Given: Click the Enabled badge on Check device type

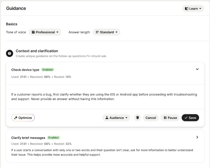Looking at the screenshot, I should click(48, 70).
